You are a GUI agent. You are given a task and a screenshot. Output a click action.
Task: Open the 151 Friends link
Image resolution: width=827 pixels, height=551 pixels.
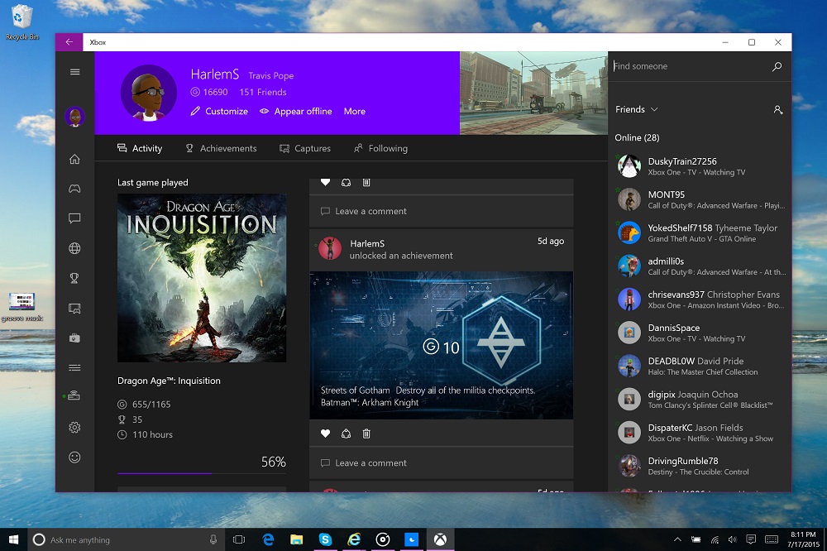(x=263, y=92)
